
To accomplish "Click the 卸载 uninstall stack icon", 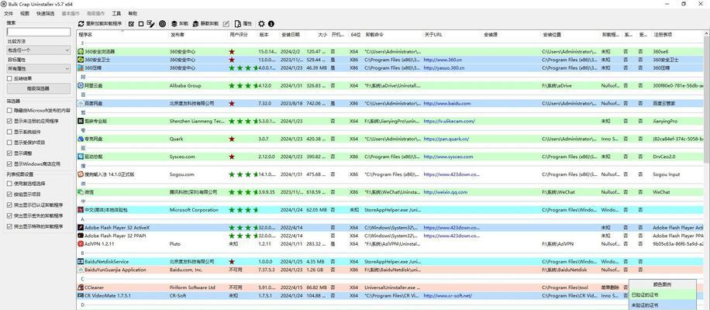I will (x=174, y=23).
